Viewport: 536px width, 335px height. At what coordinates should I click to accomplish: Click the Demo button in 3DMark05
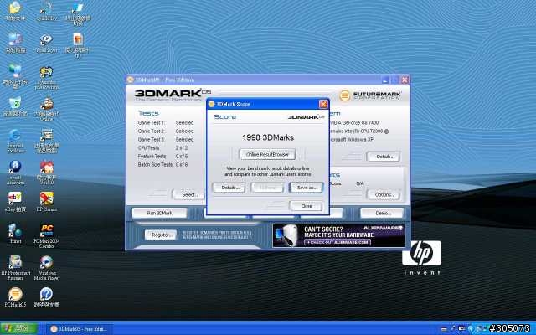coord(382,213)
